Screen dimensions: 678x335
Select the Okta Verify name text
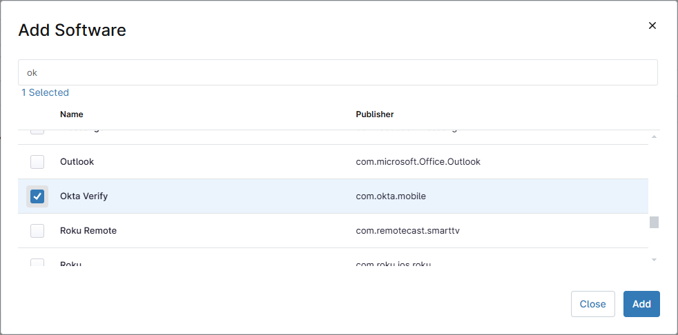(x=84, y=196)
